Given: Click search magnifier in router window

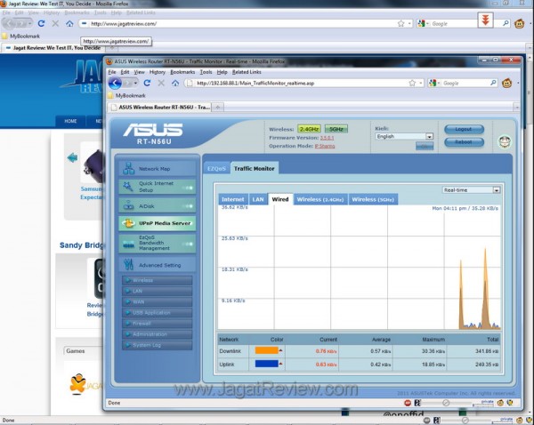Looking at the screenshot, I should pyautogui.click(x=493, y=83).
